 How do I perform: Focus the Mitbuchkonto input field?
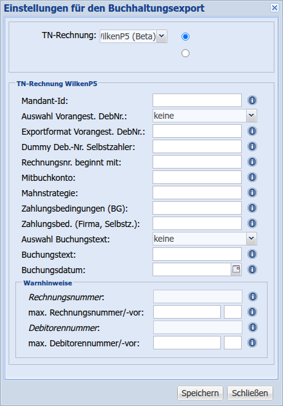pos(197,177)
